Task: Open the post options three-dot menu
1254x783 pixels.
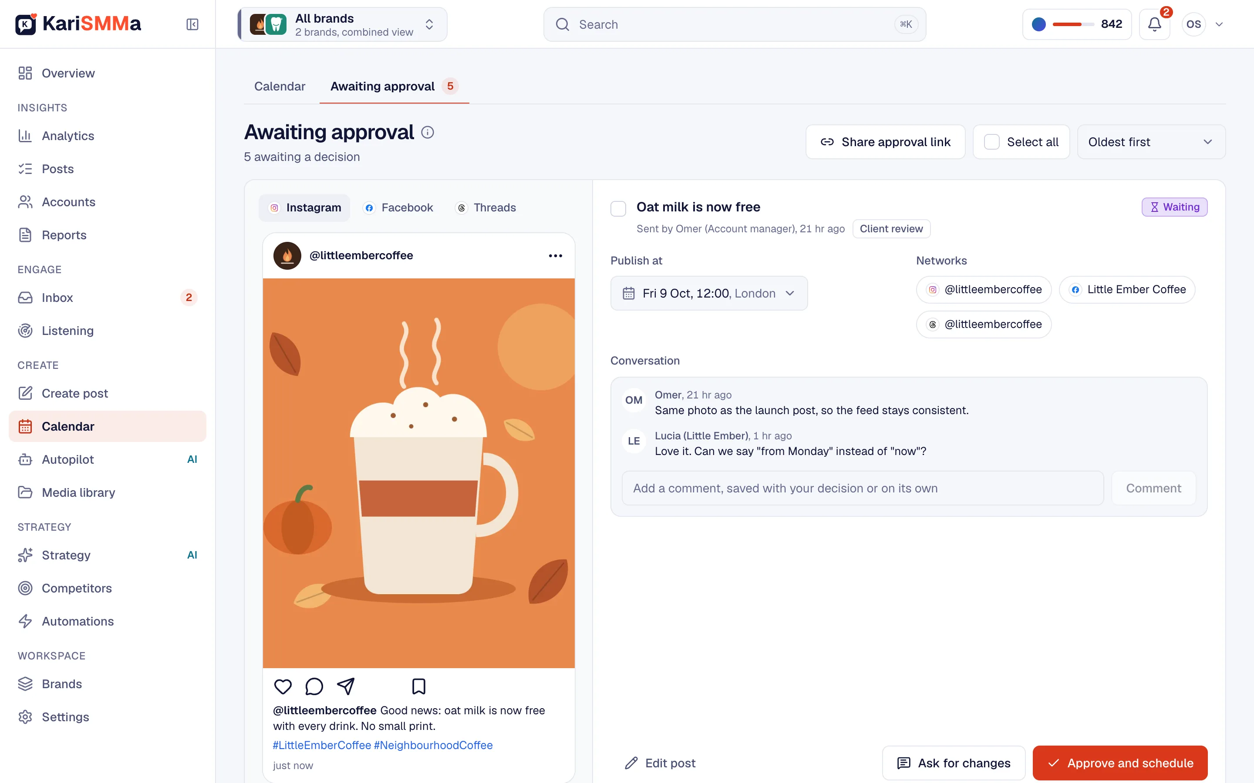Action: tap(555, 256)
